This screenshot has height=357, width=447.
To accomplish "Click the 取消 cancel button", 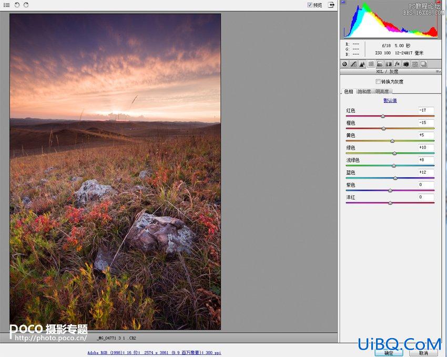I will click(423, 353).
